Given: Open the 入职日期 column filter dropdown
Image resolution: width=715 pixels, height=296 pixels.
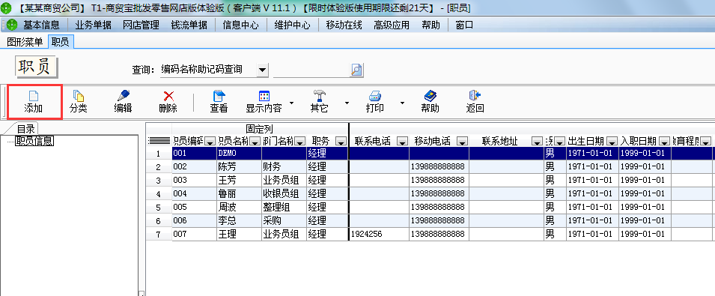Looking at the screenshot, I should click(664, 142).
